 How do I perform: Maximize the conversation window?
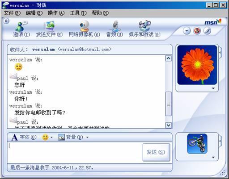coord(216,5)
